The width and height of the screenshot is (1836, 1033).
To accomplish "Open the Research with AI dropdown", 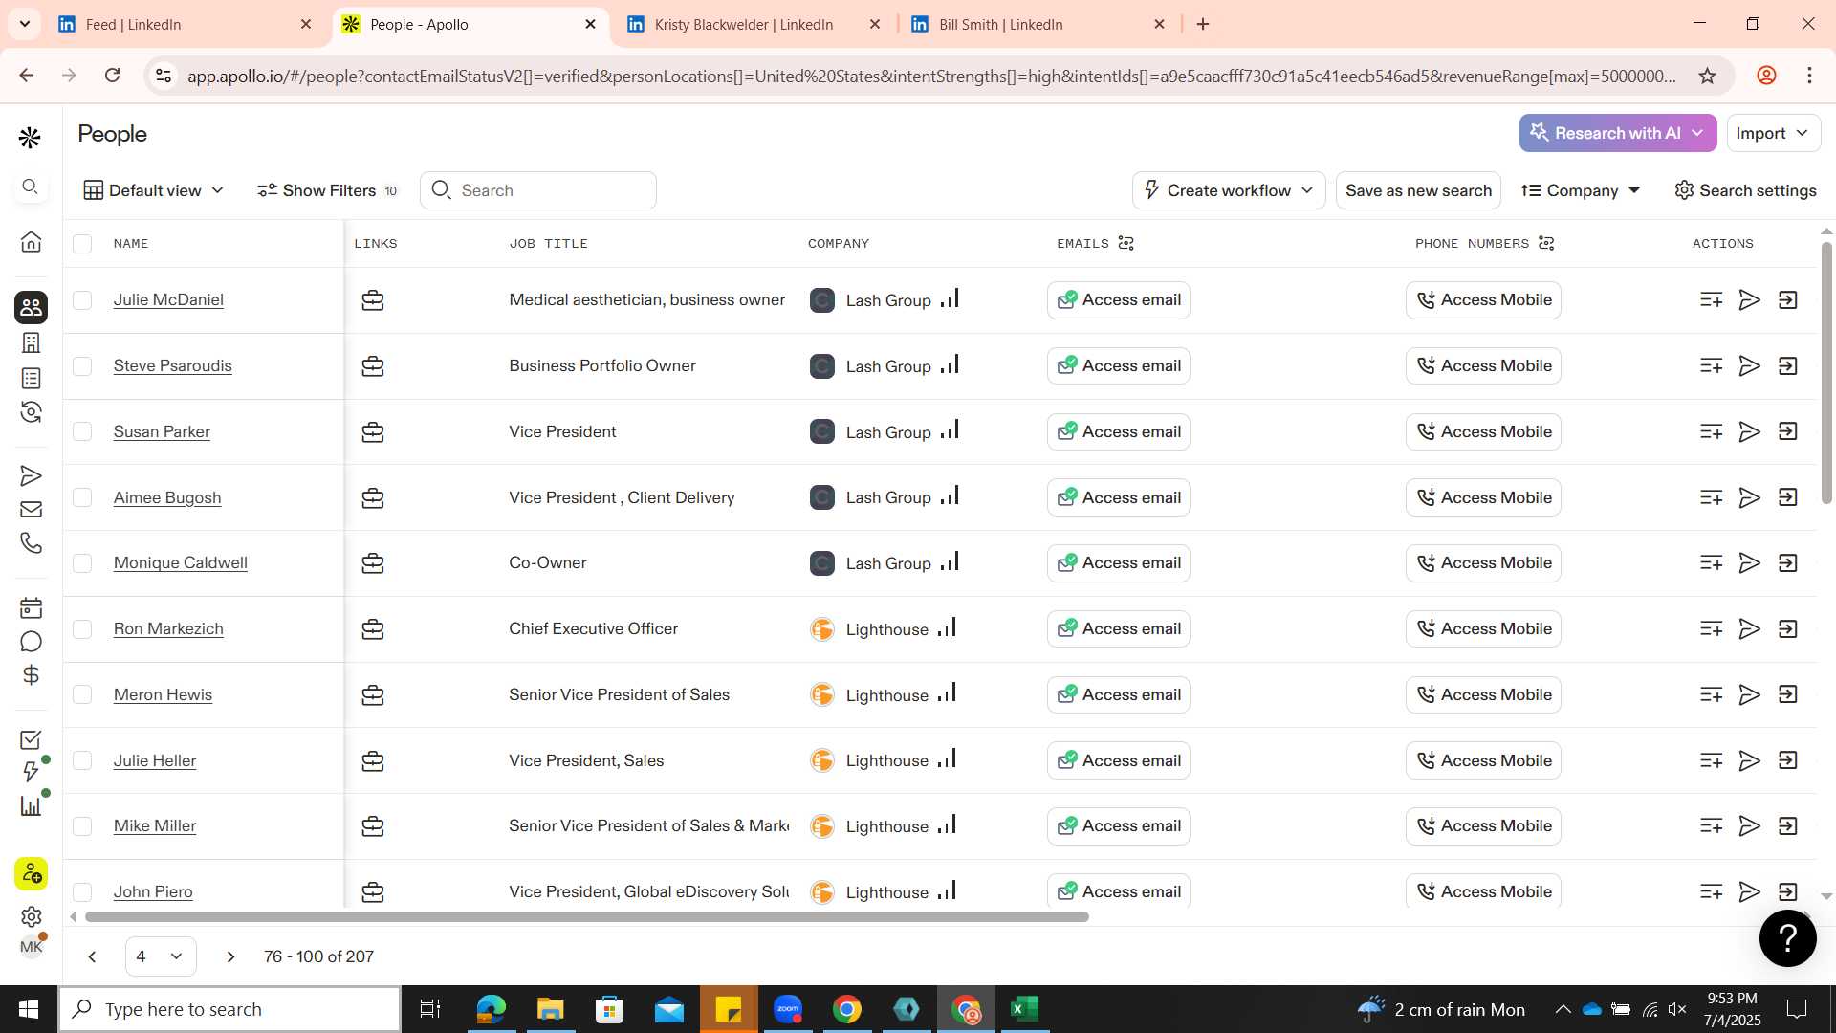I will click(x=1618, y=133).
